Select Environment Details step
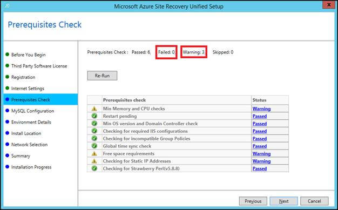 click(31, 122)
